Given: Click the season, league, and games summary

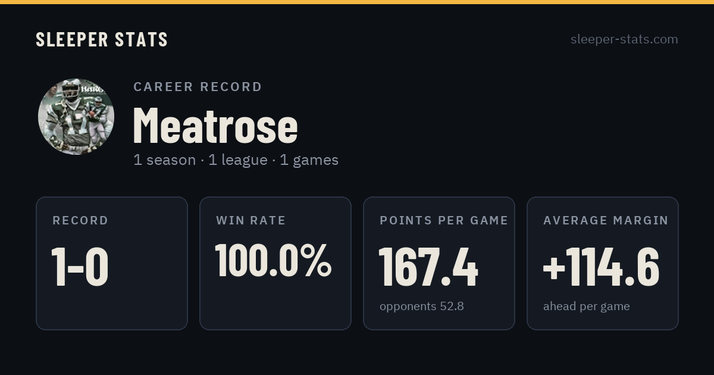Looking at the screenshot, I should pos(236,160).
